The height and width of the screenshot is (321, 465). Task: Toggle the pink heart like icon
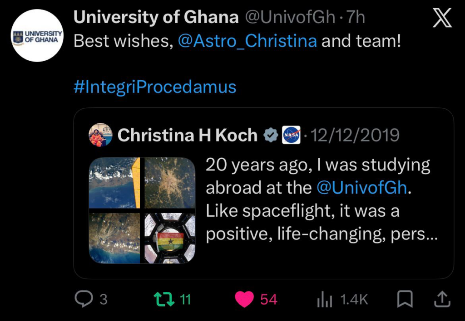[x=245, y=299]
